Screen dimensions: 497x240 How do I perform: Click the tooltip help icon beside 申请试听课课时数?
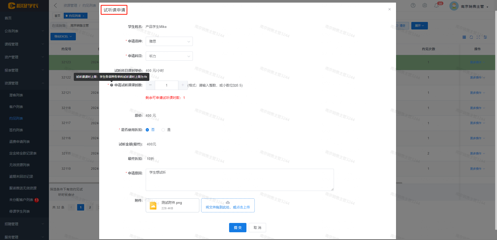pyautogui.click(x=112, y=85)
